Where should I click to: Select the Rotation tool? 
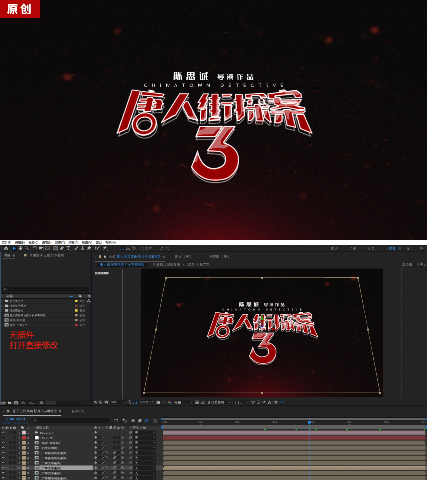35,248
